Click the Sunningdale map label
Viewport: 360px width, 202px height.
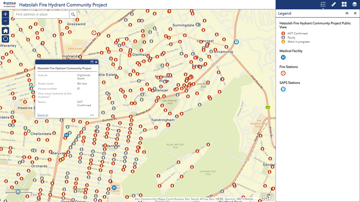[x=183, y=25]
